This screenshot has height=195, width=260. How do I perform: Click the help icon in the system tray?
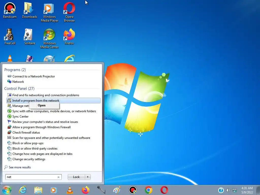click(221, 190)
